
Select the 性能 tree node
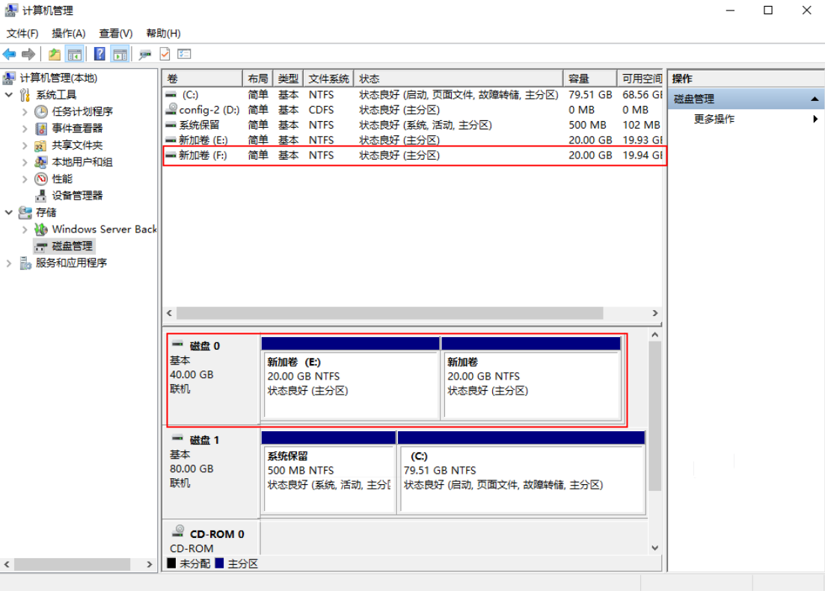(x=62, y=179)
